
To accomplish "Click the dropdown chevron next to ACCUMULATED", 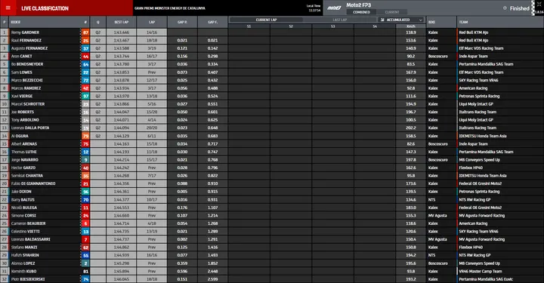I will (421, 20).
